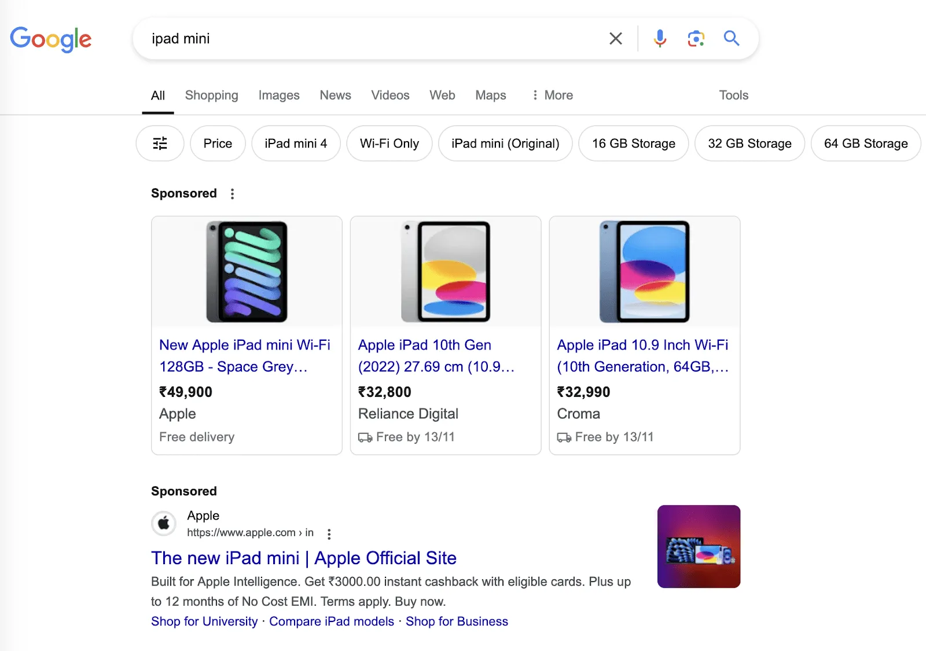Apply the iPad mini (Original) filter
Viewport: 926px width, 651px height.
pos(505,144)
